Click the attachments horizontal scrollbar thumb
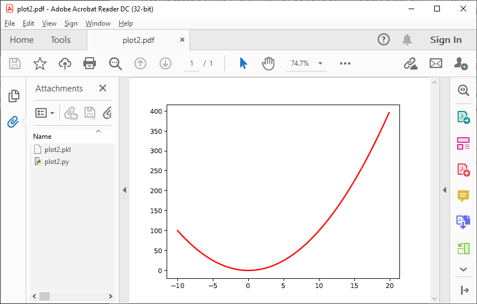The image size is (477, 304). [44, 296]
